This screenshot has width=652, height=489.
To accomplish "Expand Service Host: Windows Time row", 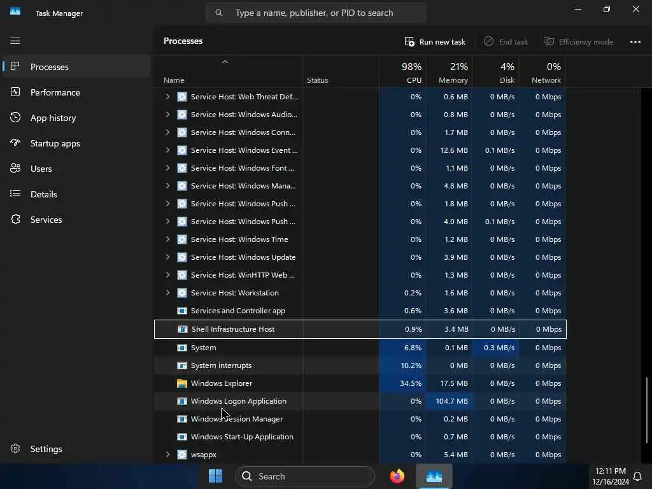I will 167,239.
